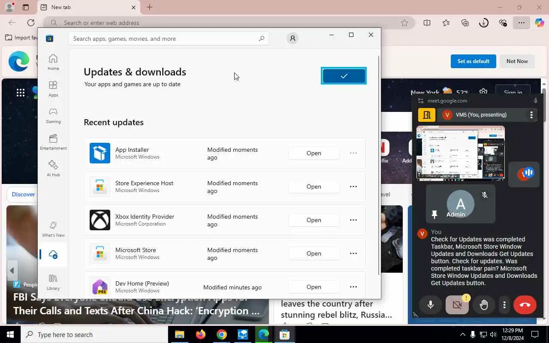
Task: Click the Meet back-to-tab icon
Action: pos(427,115)
